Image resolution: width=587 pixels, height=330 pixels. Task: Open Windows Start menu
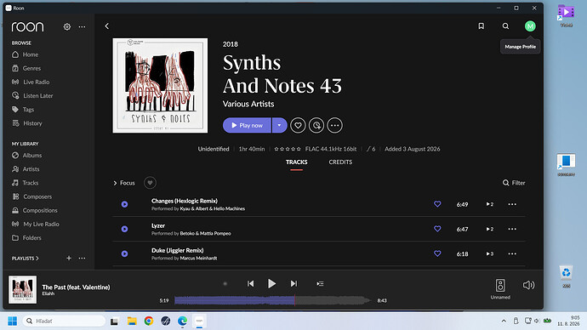[13, 321]
